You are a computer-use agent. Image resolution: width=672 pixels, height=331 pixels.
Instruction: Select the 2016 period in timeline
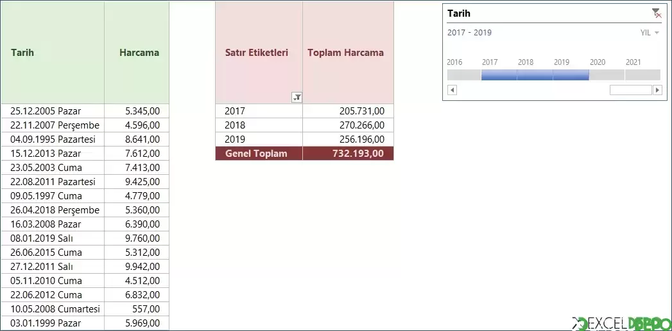click(x=463, y=75)
